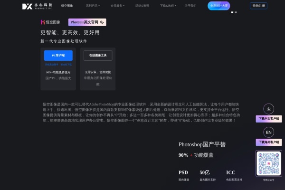Click the 90%+功能免费使用 text
Viewport: 285px width, 190px height.
click(x=58, y=72)
